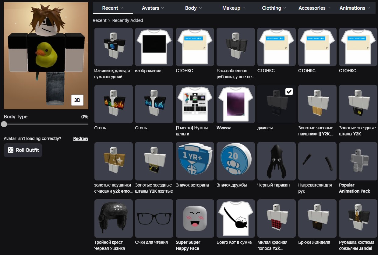Click the Body Type slider handle
The width and height of the screenshot is (378, 255).
pos(4,124)
